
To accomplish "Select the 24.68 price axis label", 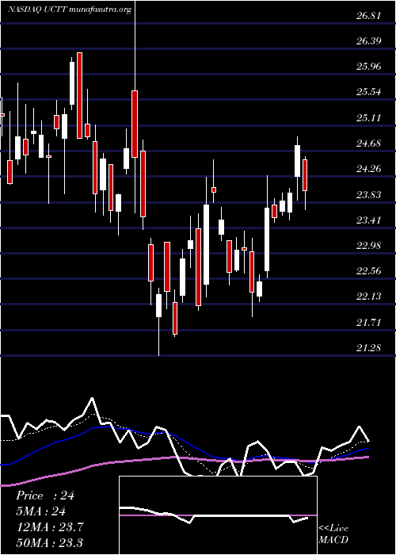I will [x=368, y=144].
